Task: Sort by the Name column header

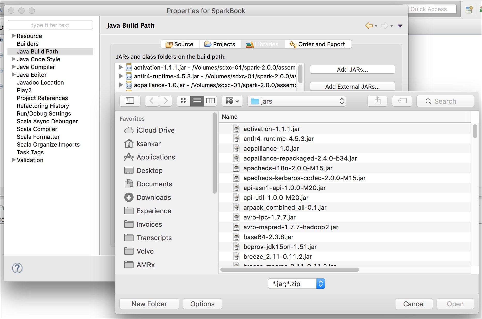Action: coord(343,117)
